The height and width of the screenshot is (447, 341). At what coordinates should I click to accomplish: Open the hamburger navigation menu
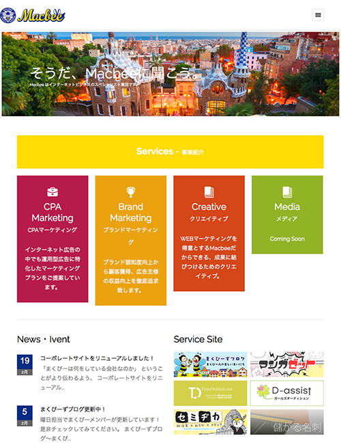point(318,15)
